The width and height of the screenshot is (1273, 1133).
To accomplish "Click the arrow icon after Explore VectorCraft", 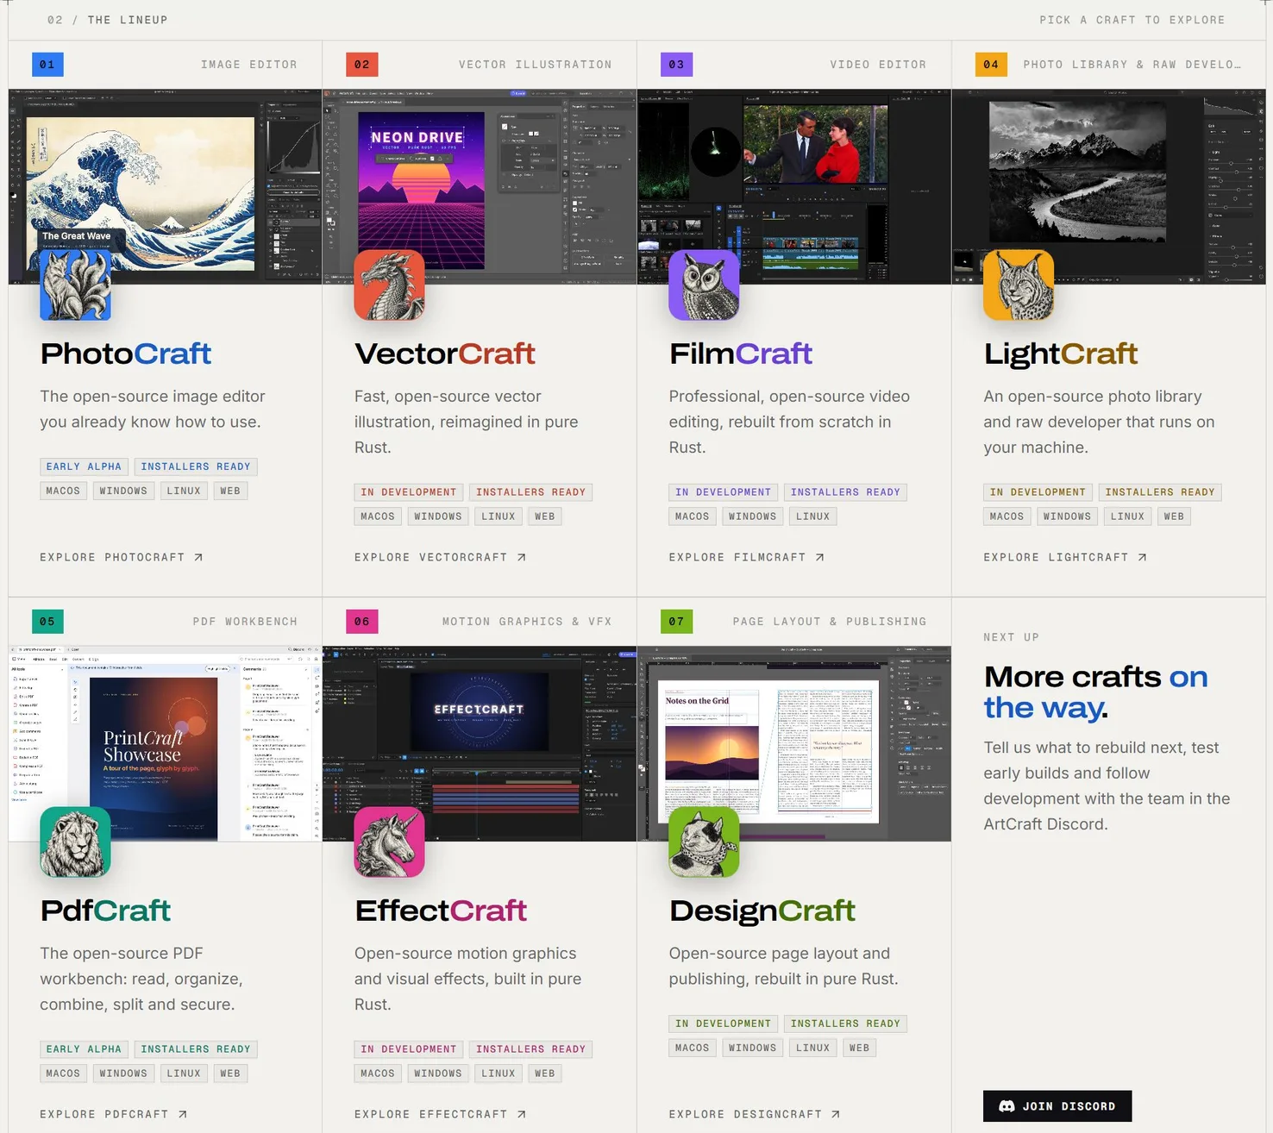I will click(522, 558).
